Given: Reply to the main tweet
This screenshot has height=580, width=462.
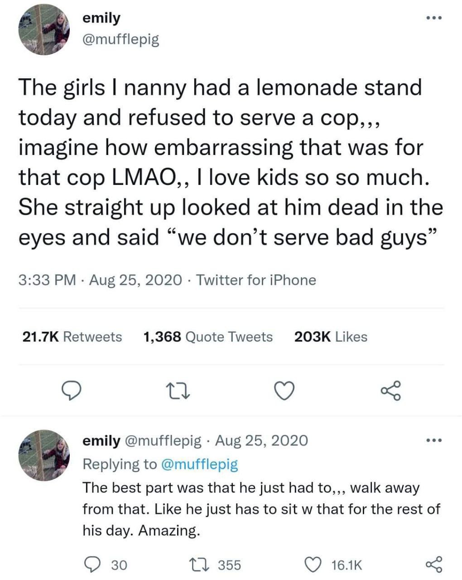Looking at the screenshot, I should click(x=71, y=391).
